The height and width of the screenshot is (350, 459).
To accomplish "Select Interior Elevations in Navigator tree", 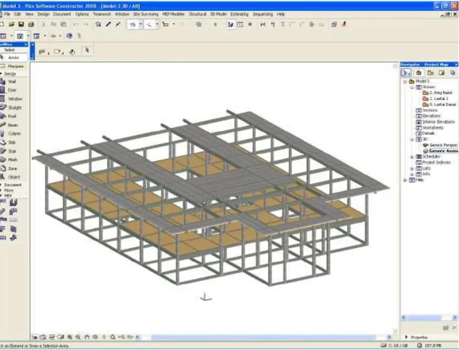I will [435, 122].
